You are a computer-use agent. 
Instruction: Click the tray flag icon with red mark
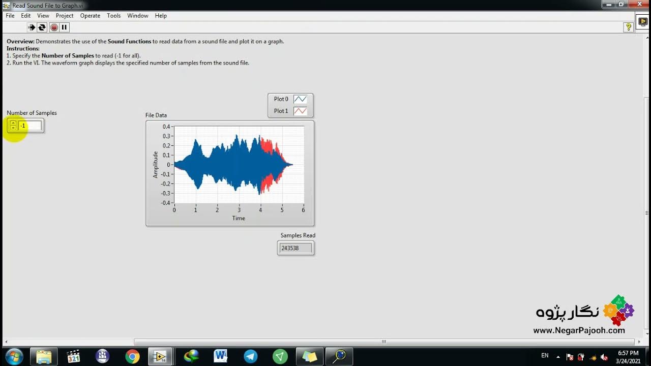pos(570,357)
